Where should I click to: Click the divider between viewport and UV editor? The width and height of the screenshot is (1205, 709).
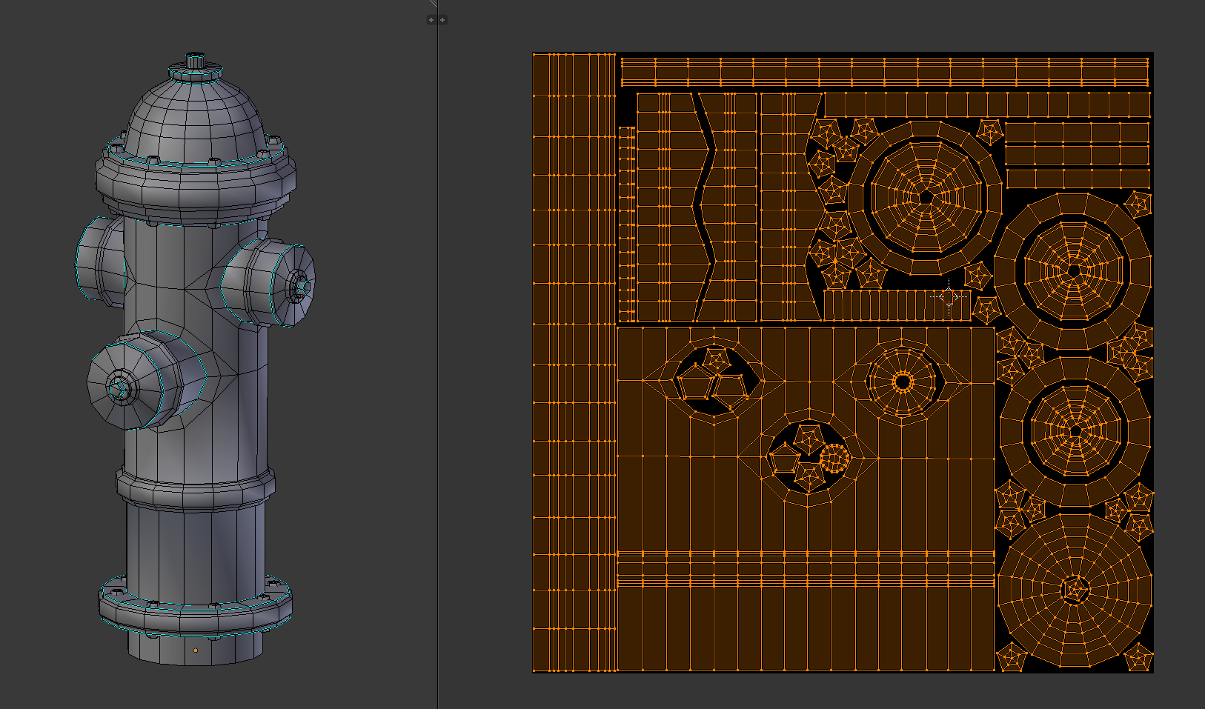(x=437, y=370)
